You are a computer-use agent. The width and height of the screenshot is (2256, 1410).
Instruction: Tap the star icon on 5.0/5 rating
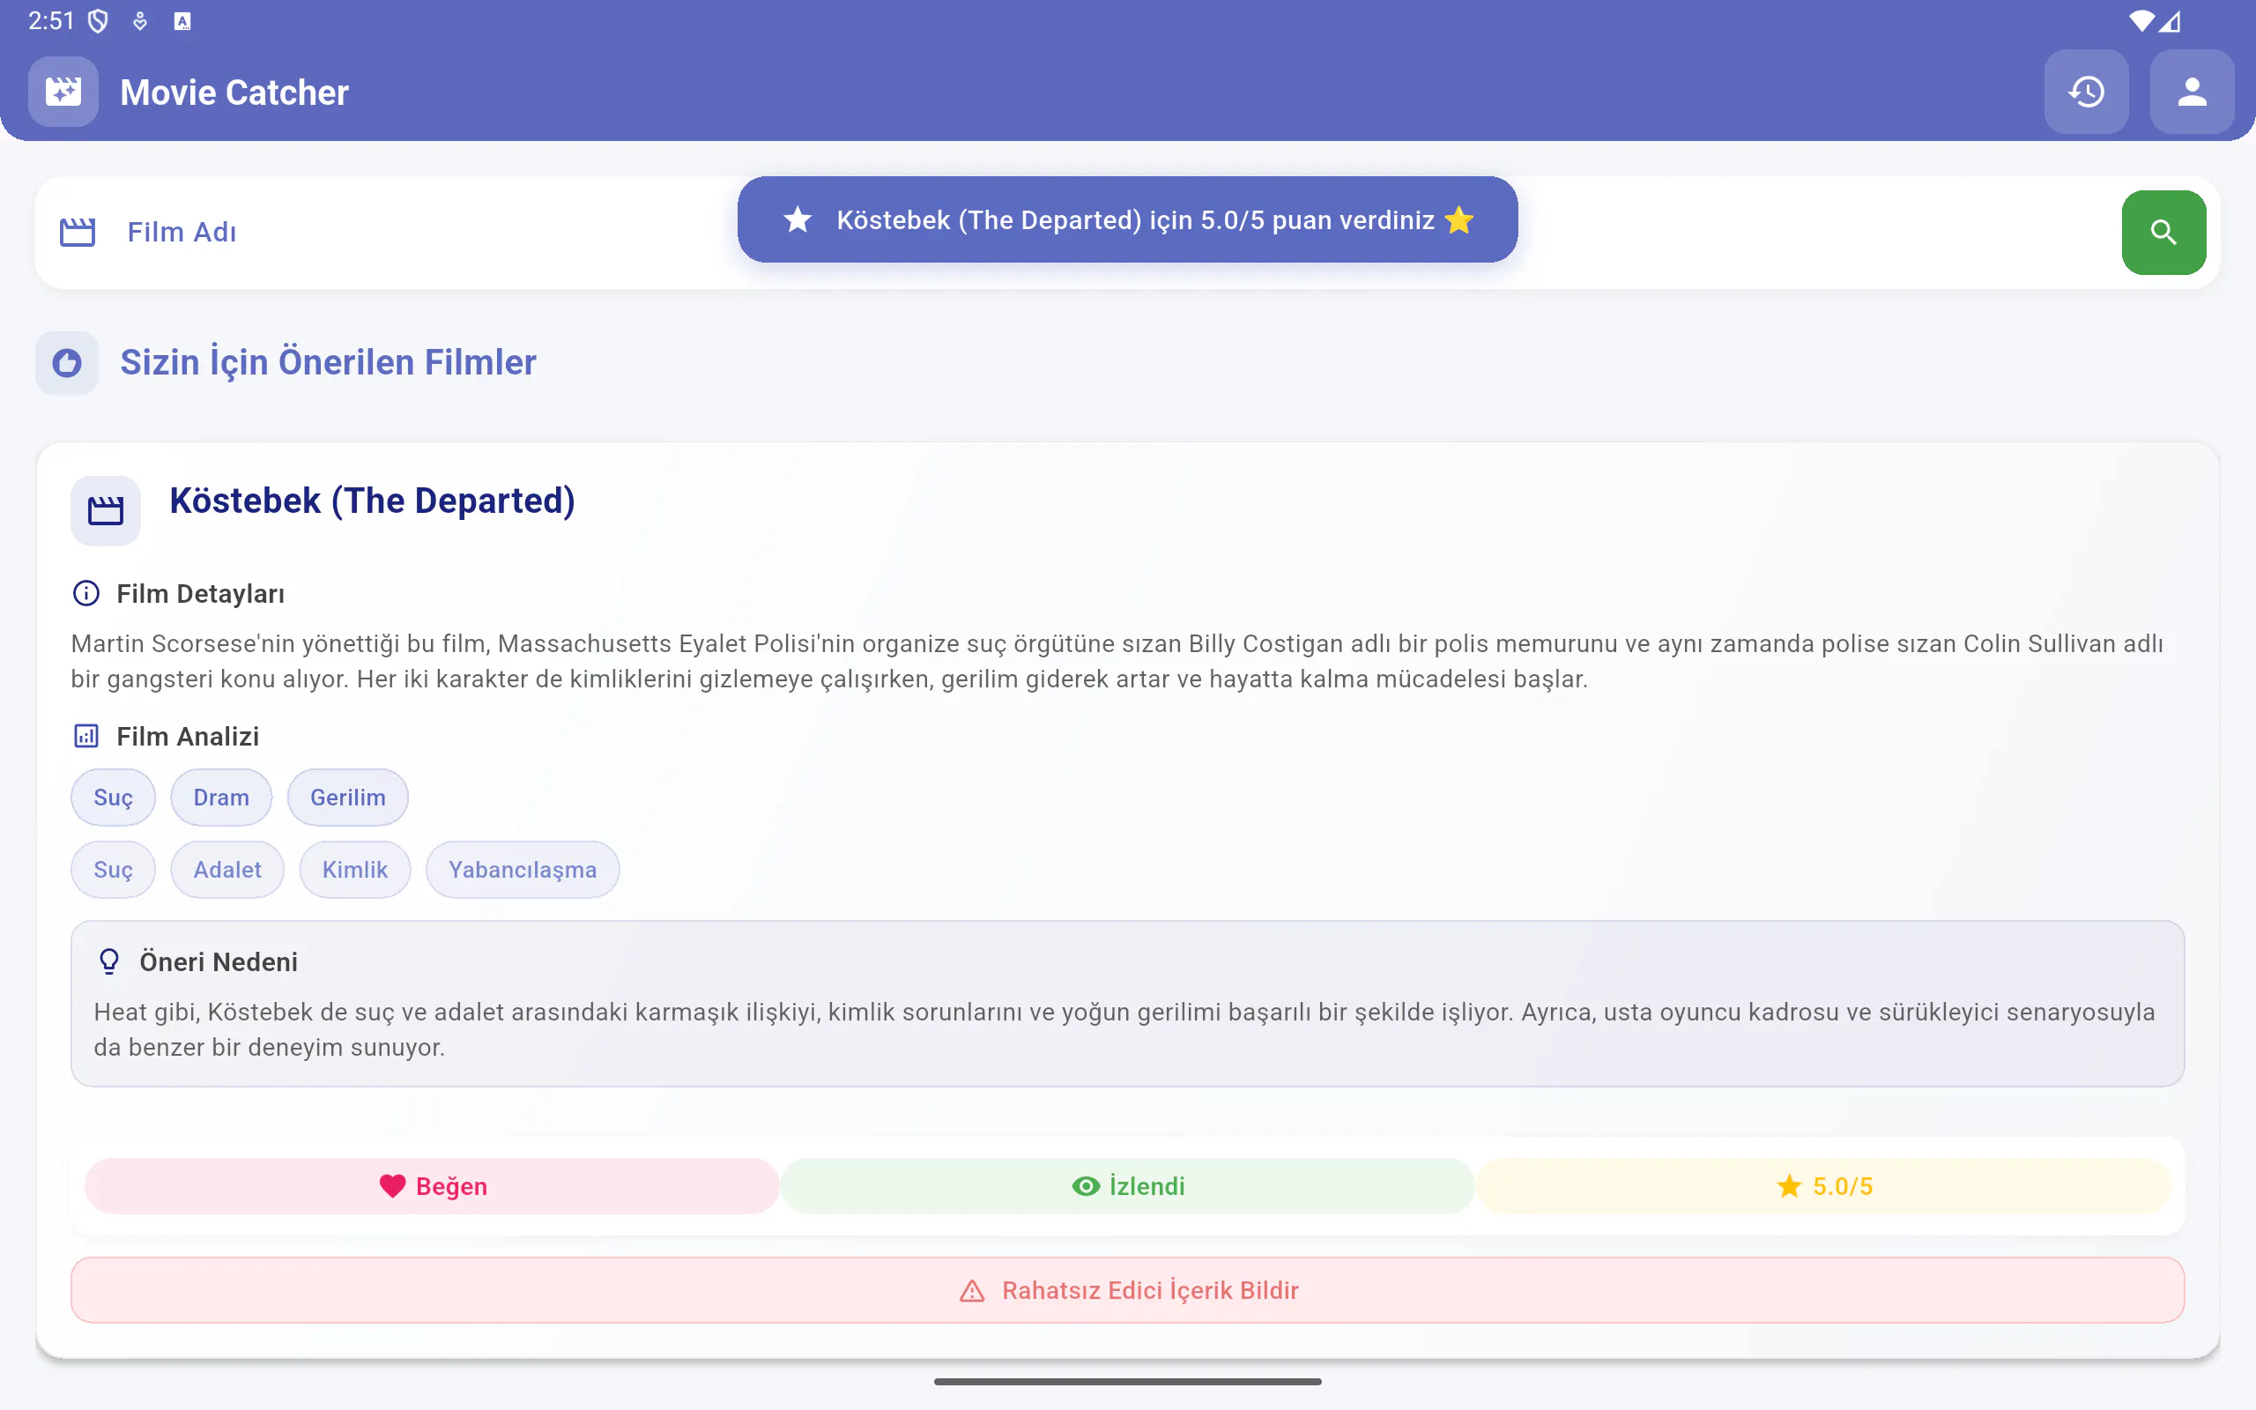[1789, 1186]
